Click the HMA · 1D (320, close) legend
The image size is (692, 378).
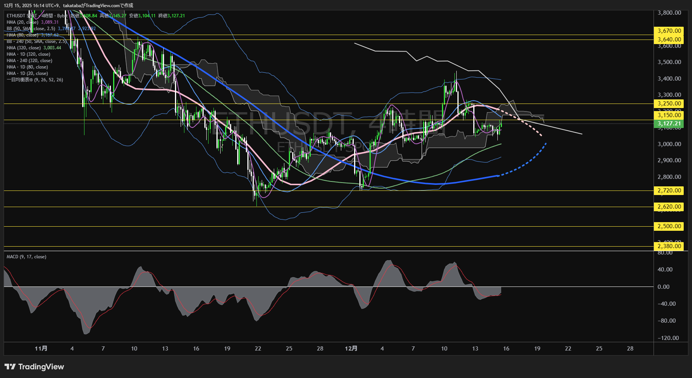tap(28, 54)
